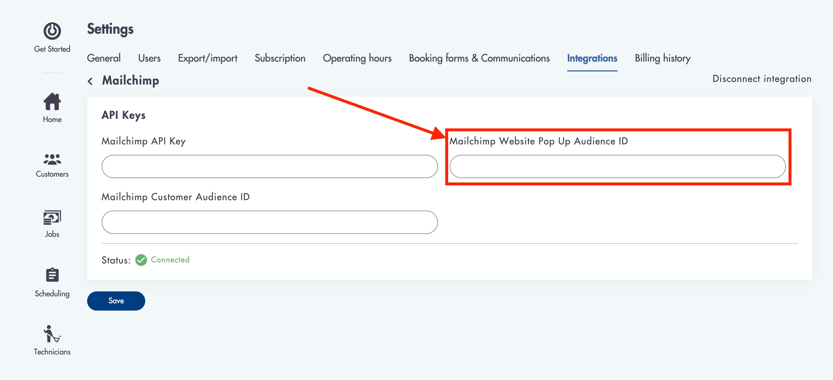Click the API Keys section heading
This screenshot has width=833, height=380.
[x=123, y=115]
